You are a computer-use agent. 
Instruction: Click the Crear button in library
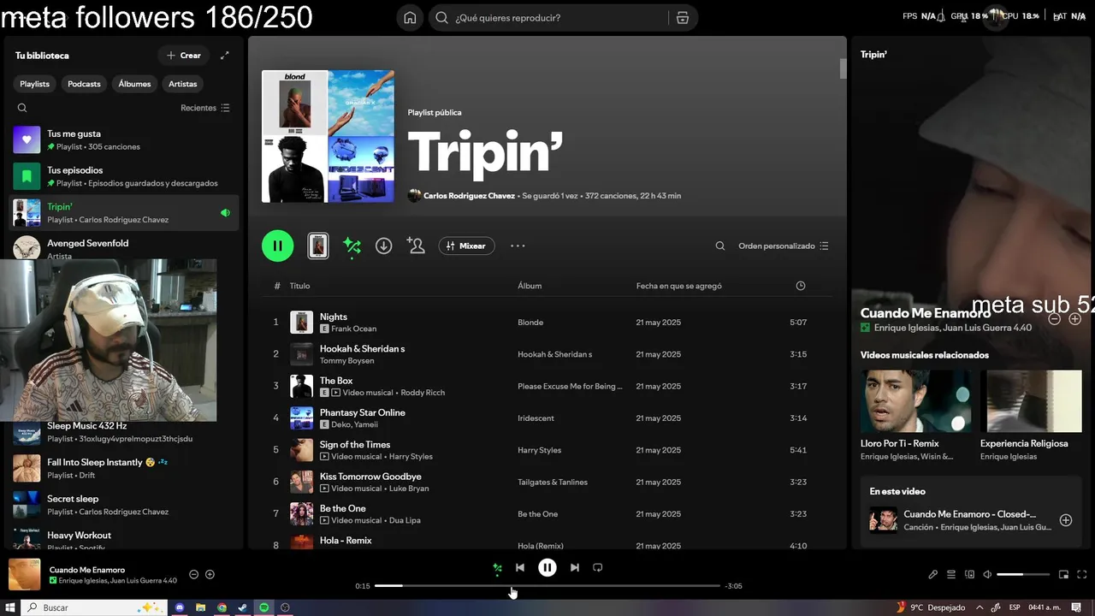click(x=184, y=56)
